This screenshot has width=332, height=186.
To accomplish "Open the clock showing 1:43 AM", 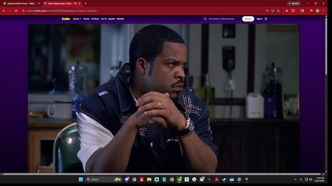I will tap(319, 179).
